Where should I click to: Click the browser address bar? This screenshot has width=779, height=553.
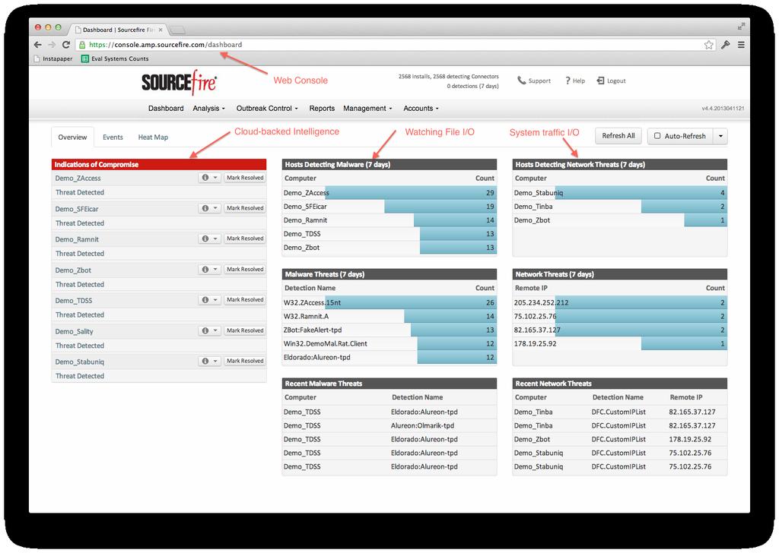click(x=395, y=45)
